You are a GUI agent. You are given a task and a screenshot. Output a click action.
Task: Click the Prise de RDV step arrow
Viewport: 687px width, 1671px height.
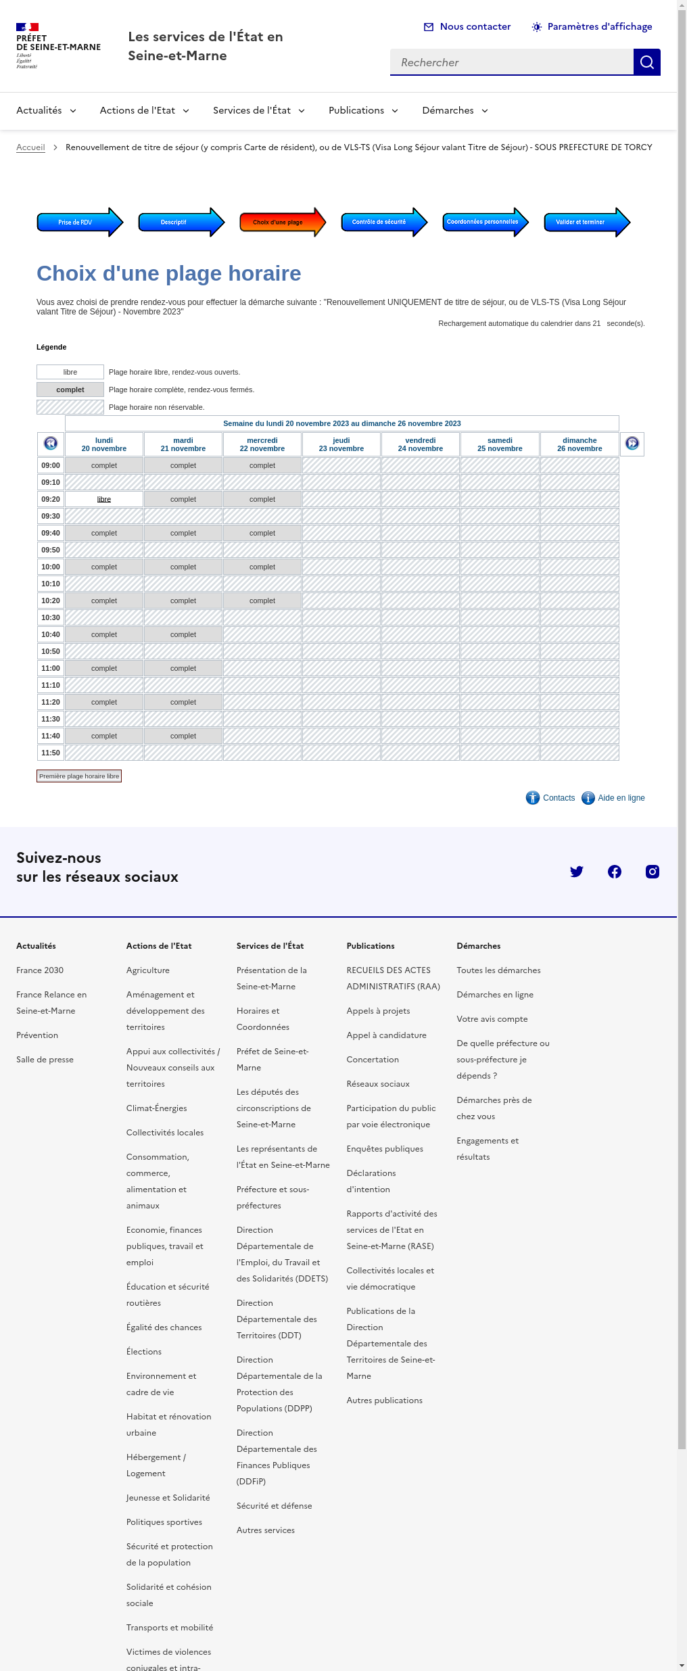[80, 222]
